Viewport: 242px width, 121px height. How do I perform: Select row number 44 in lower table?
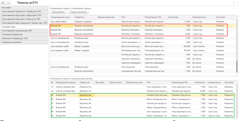[52, 91]
